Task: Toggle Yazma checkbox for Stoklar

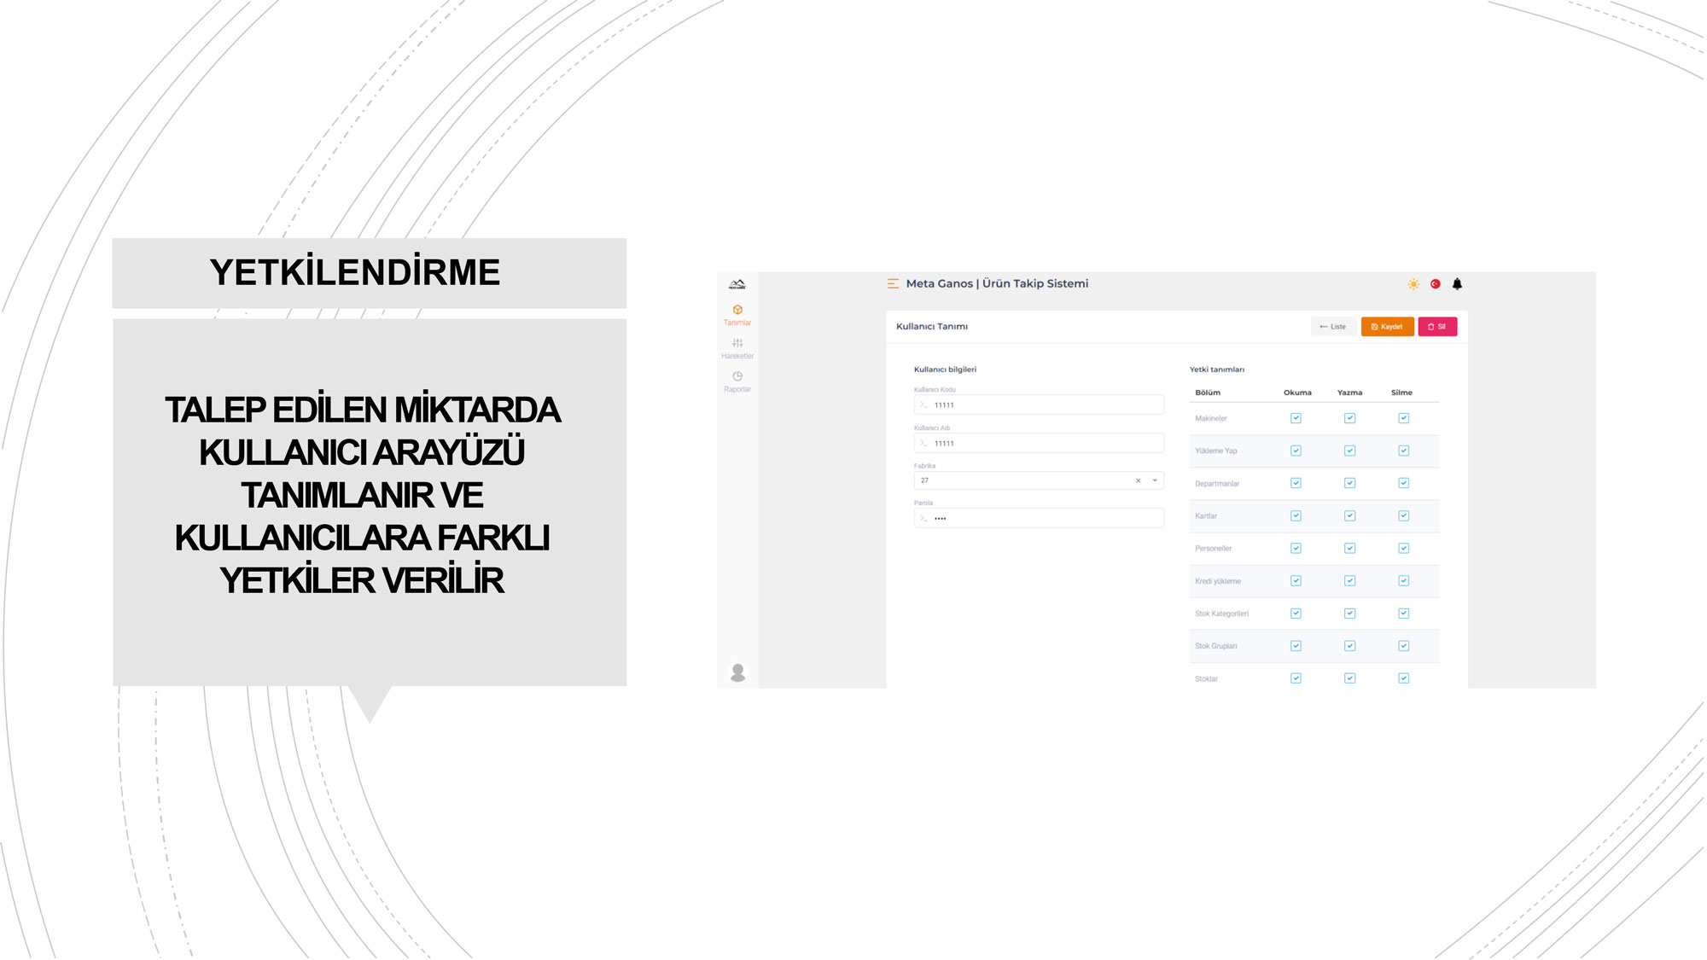Action: [1349, 678]
